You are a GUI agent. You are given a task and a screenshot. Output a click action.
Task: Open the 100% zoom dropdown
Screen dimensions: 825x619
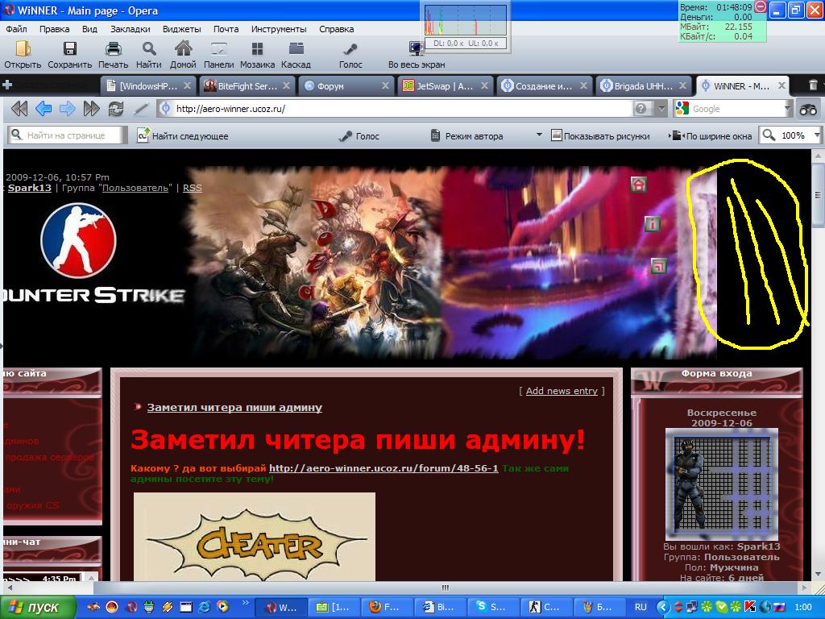coord(817,135)
